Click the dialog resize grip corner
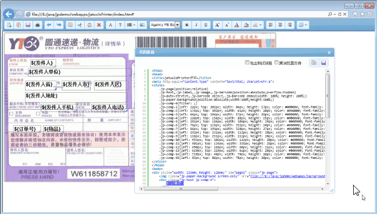The image size is (377, 214). point(332,190)
